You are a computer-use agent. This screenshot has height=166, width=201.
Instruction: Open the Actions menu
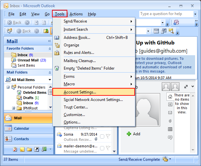tap(76, 14)
